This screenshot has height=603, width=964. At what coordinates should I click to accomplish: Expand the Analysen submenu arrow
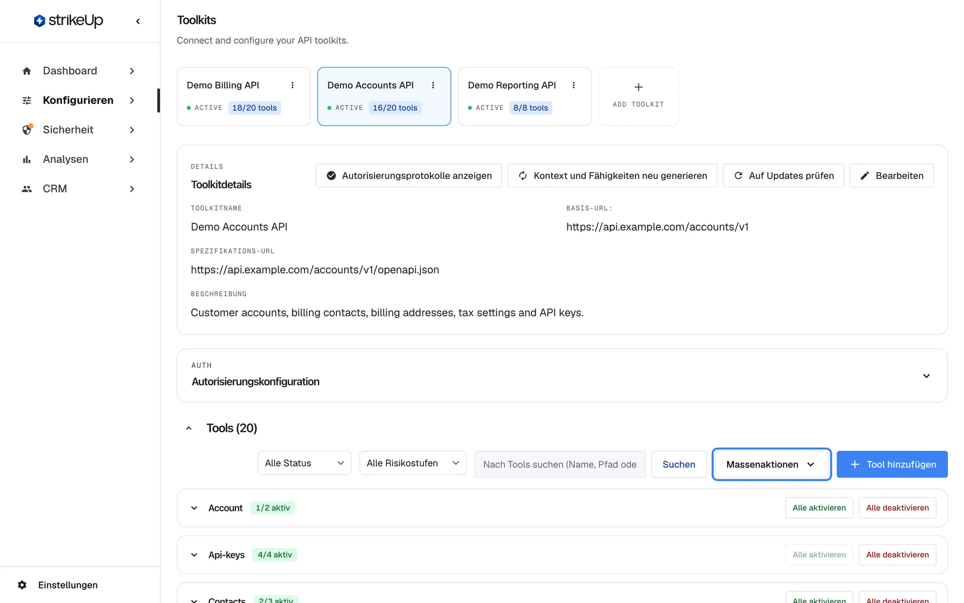[x=132, y=159]
